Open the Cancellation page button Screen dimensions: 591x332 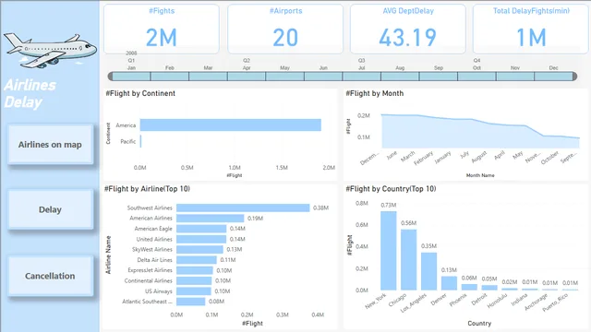coord(50,276)
